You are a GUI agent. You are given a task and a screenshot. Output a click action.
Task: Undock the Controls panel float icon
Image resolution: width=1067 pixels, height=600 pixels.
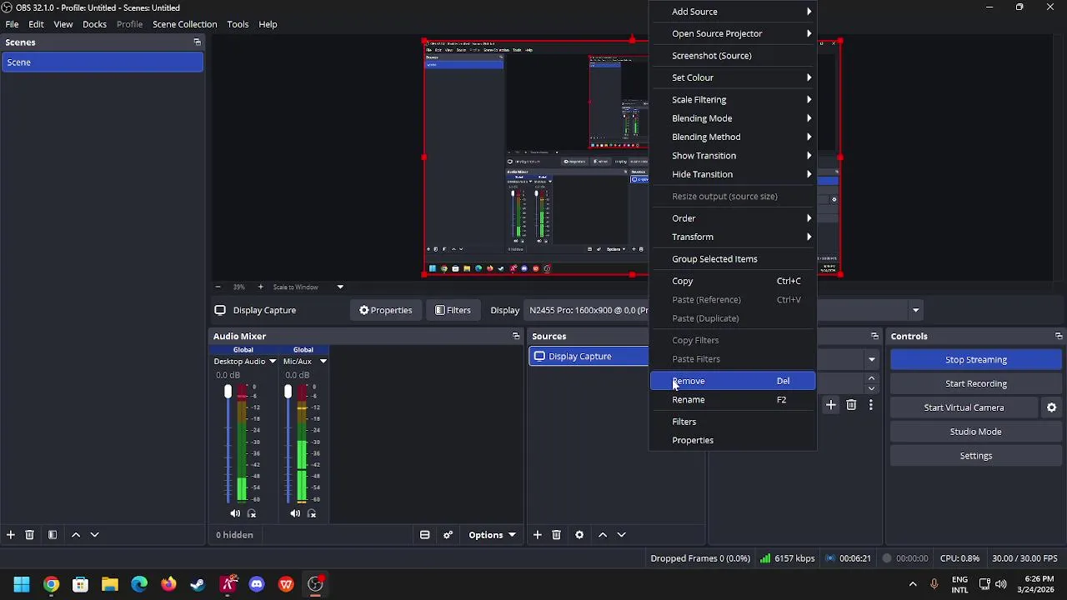(1058, 337)
